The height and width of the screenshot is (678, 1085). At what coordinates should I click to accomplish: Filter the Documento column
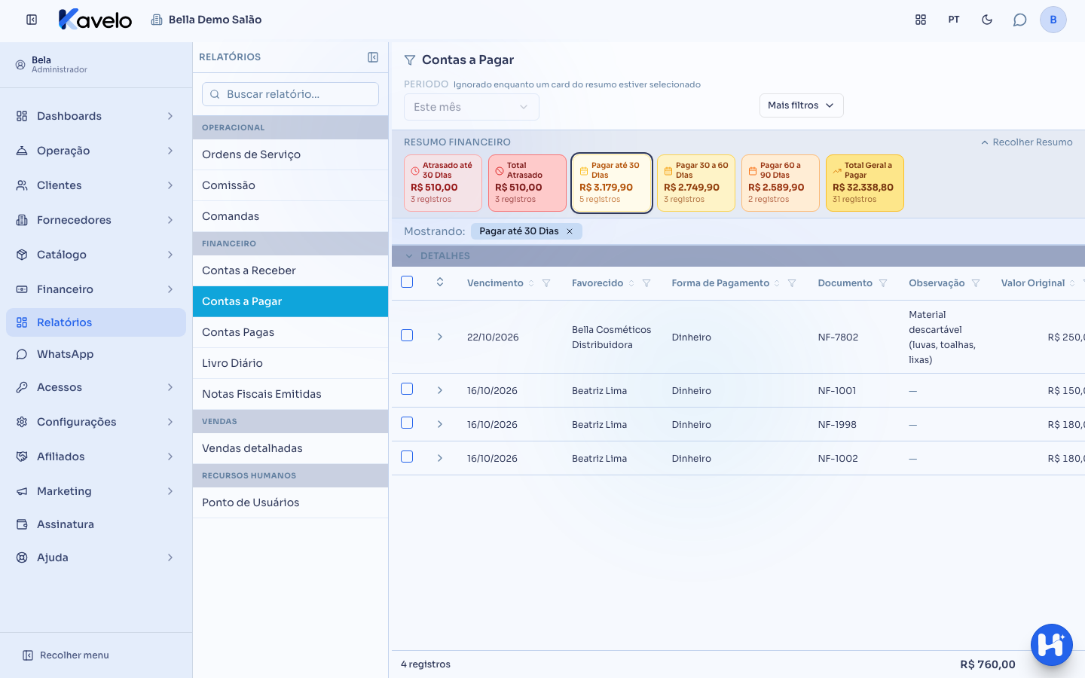coord(883,283)
